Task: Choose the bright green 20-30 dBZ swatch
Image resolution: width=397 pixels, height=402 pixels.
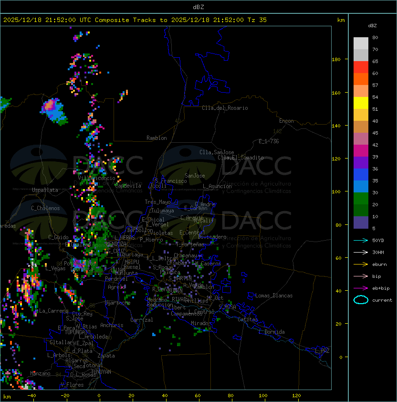Action: [x=361, y=199]
